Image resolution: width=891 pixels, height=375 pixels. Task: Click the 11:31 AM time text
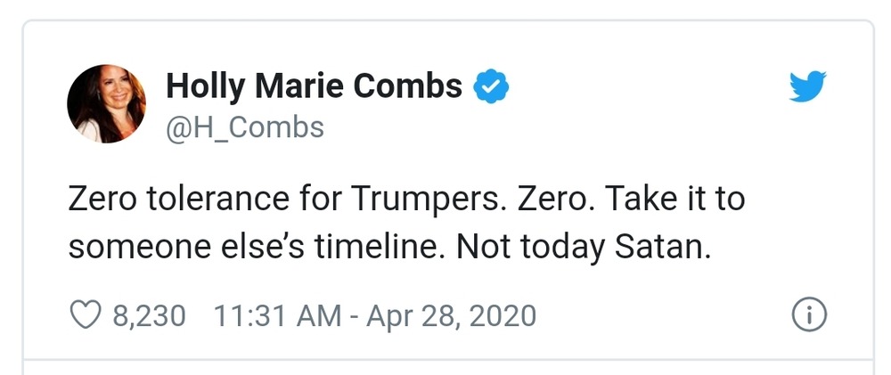[x=276, y=315]
